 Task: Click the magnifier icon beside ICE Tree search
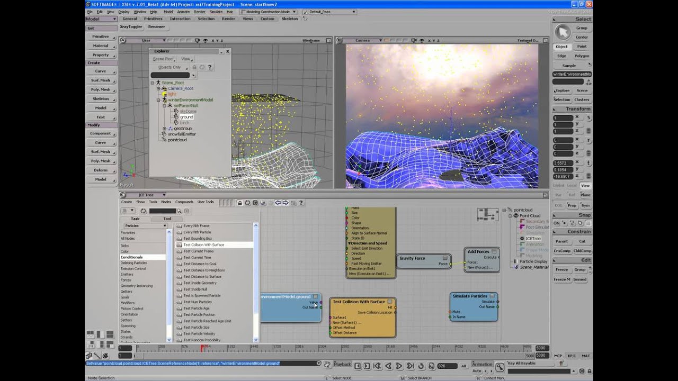tap(180, 211)
